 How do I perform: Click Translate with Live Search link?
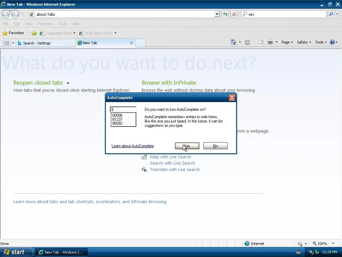(175, 169)
